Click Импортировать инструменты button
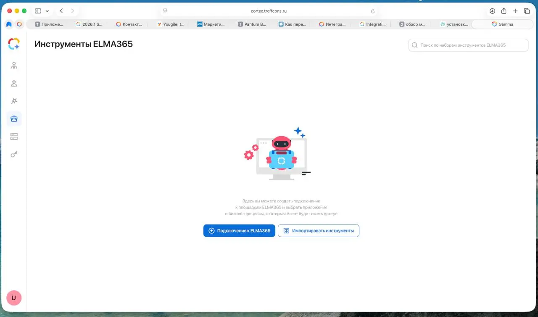Viewport: 538px width, 317px height. pyautogui.click(x=318, y=231)
